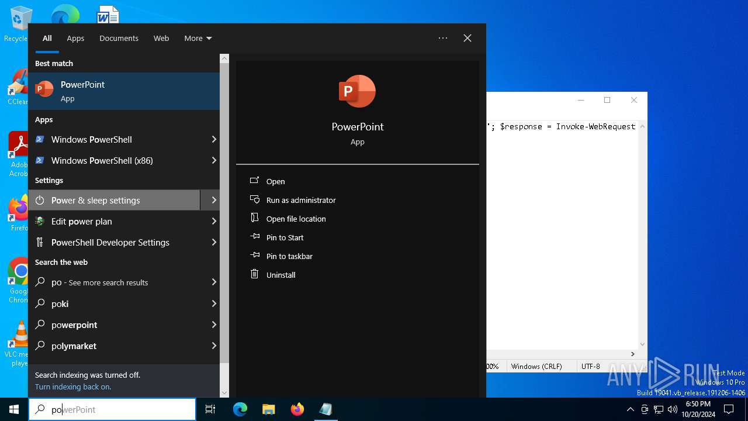
Task: Open the More filter dropdown
Action: 198,38
